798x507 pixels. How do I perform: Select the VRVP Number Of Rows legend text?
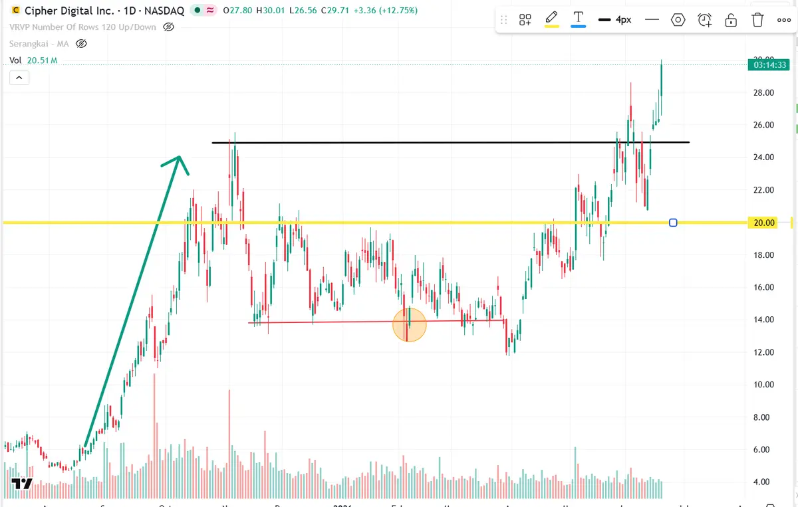pyautogui.click(x=83, y=27)
